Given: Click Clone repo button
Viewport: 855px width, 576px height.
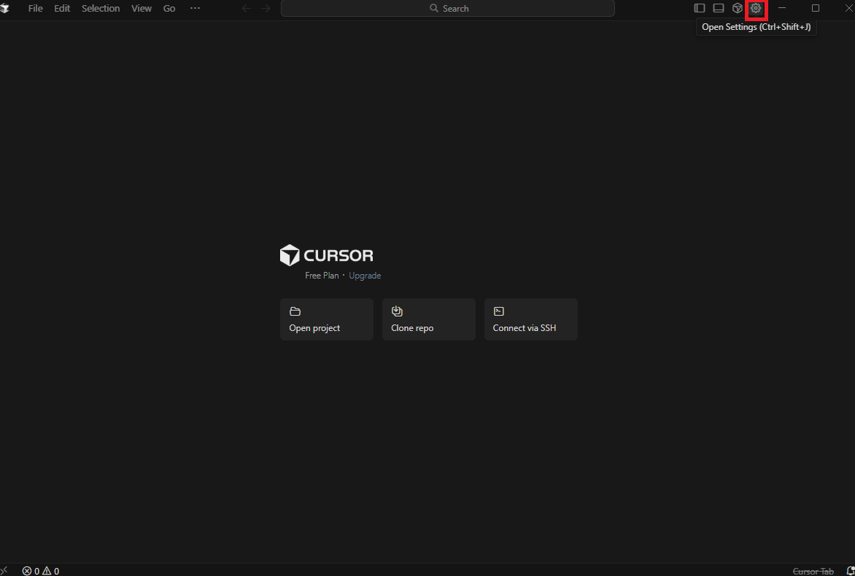Looking at the screenshot, I should [x=428, y=319].
